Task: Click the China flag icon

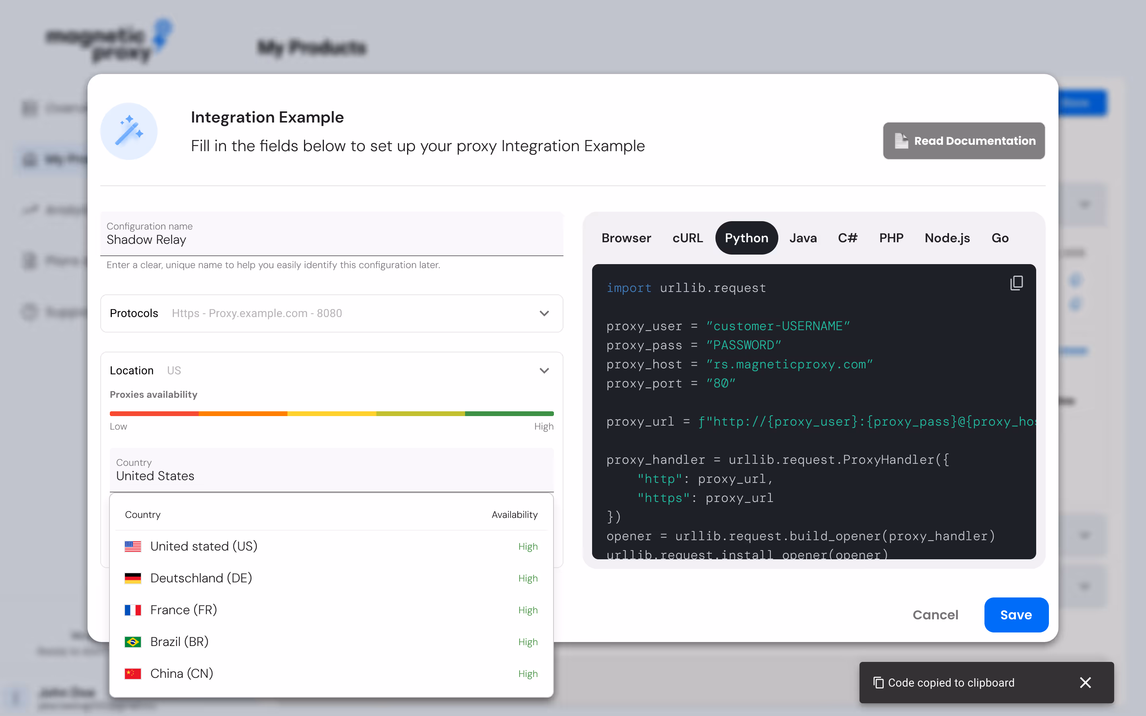Action: [x=133, y=673]
